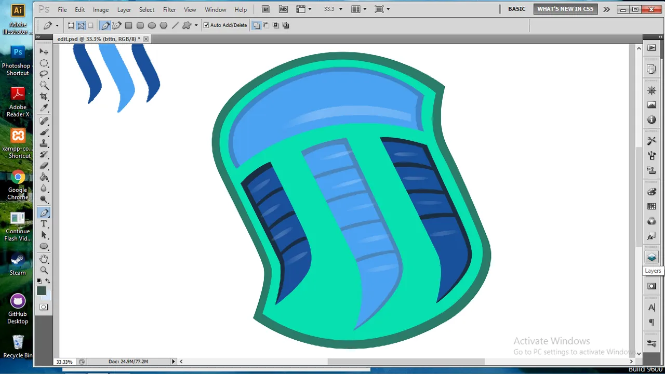Viewport: 665px width, 374px height.
Task: Open the Navigator panel icon
Action: point(651,90)
